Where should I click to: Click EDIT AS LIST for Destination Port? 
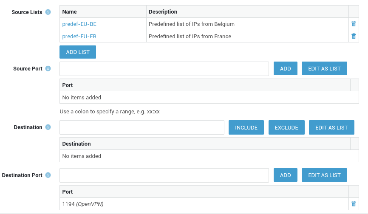(324, 175)
